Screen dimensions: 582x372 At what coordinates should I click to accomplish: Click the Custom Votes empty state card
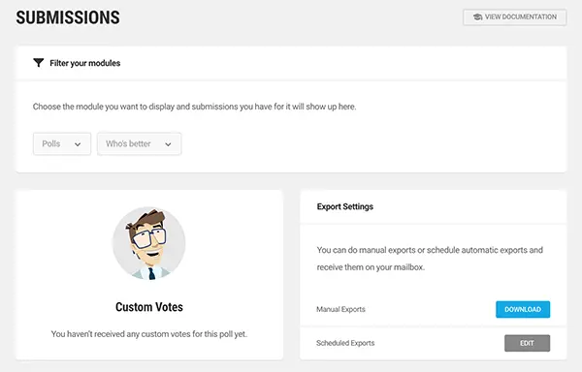click(x=149, y=275)
